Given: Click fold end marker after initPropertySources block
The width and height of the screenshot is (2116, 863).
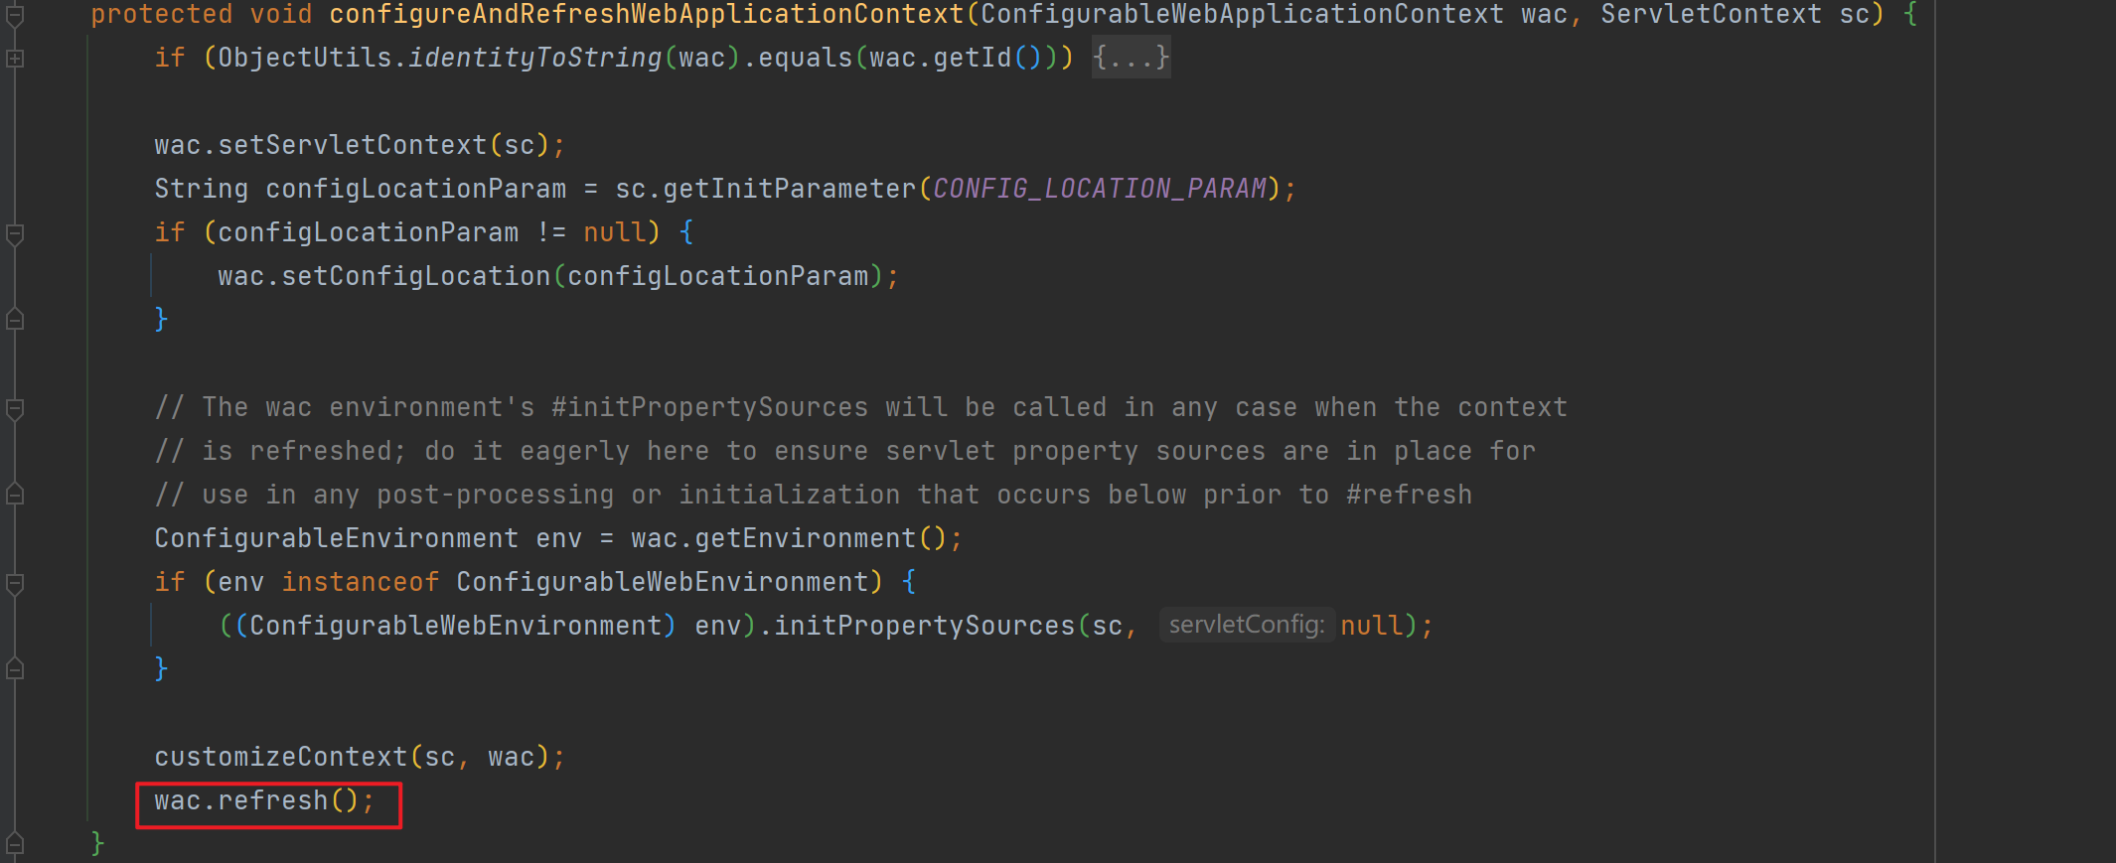Looking at the screenshot, I should pyautogui.click(x=15, y=668).
